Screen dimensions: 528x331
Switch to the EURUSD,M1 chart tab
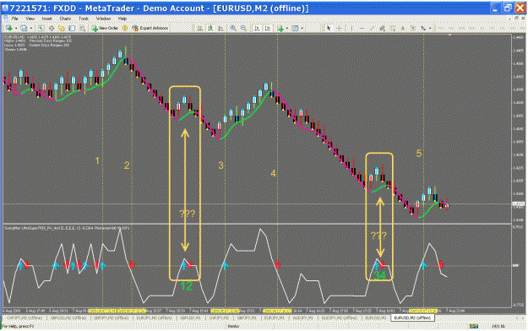pyautogui.click(x=375, y=317)
